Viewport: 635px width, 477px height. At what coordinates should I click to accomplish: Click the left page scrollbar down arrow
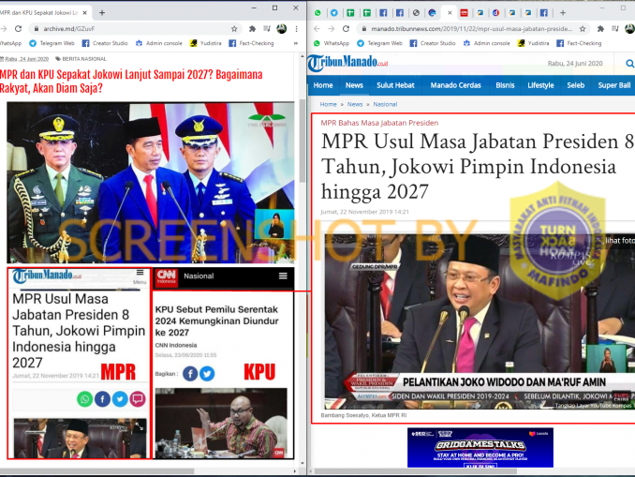point(303,463)
